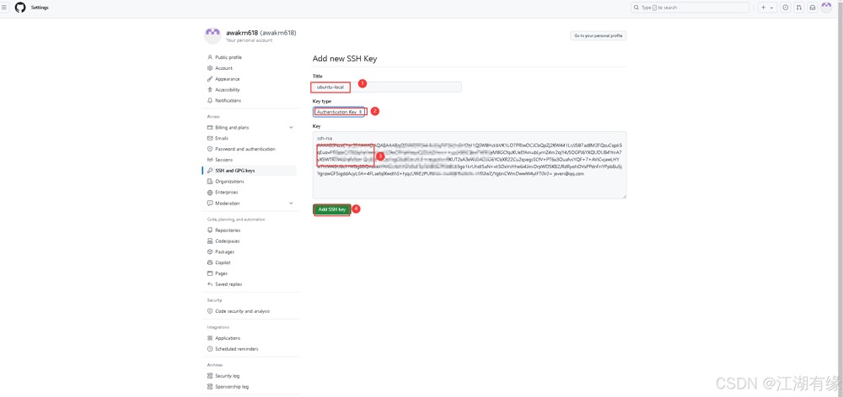Click the Sessions broadcast icon
The height and width of the screenshot is (397, 843).
(210, 160)
